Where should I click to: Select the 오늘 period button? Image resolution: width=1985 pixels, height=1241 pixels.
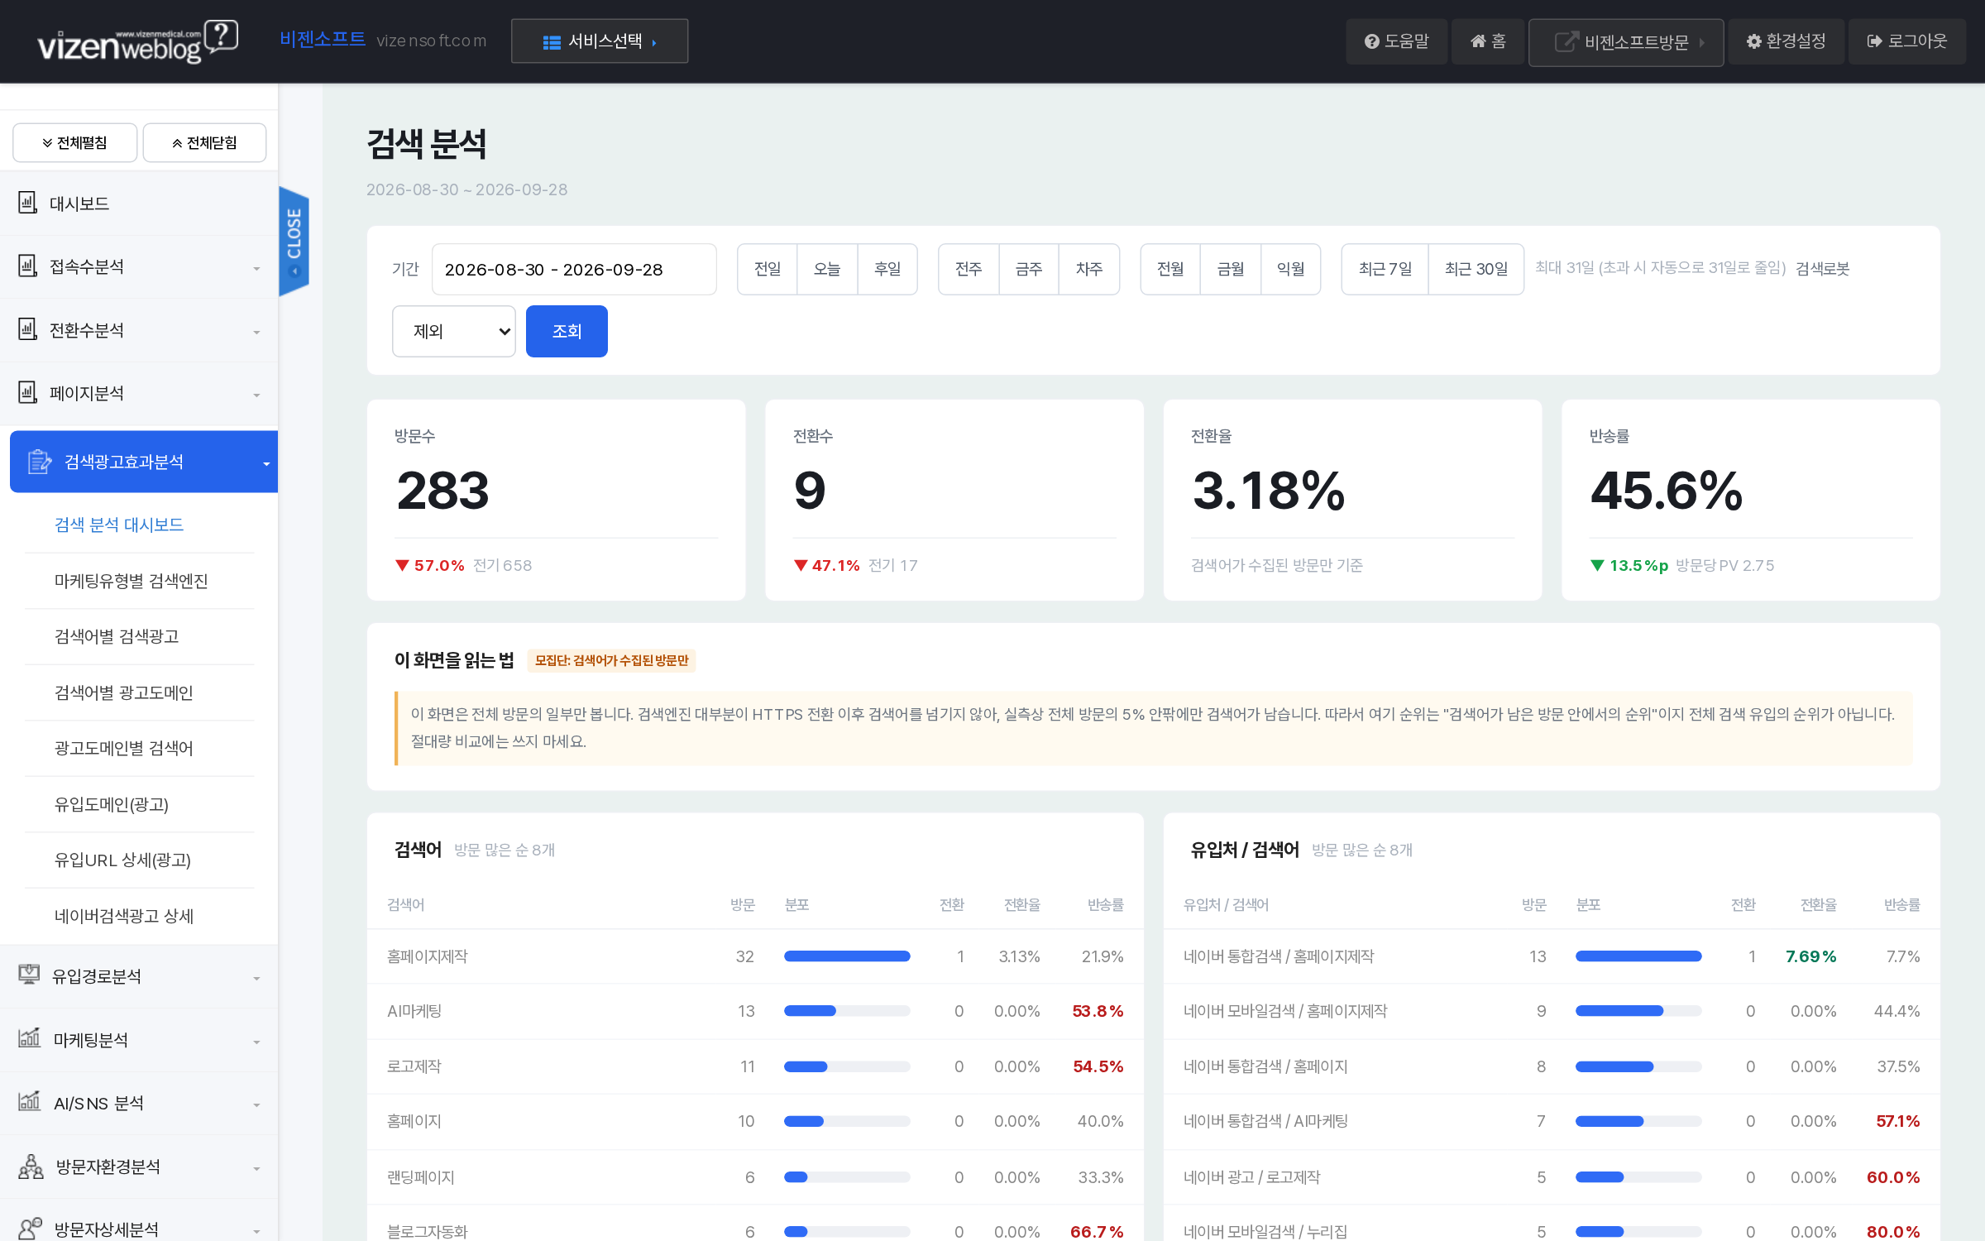coord(827,269)
